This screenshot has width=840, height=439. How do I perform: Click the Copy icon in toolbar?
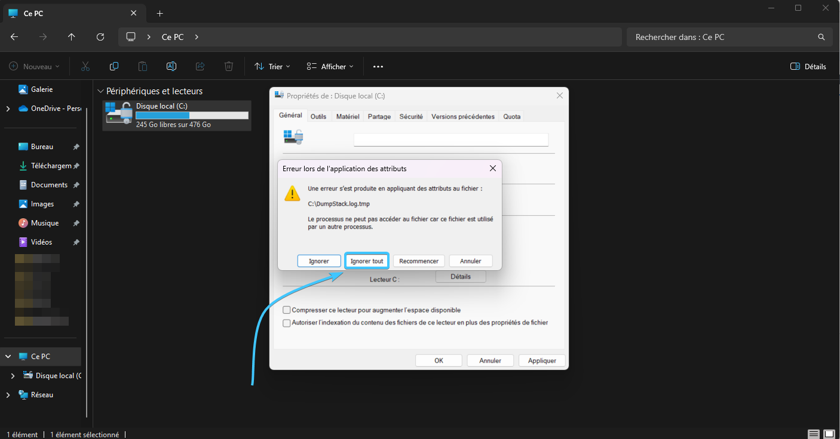(114, 66)
